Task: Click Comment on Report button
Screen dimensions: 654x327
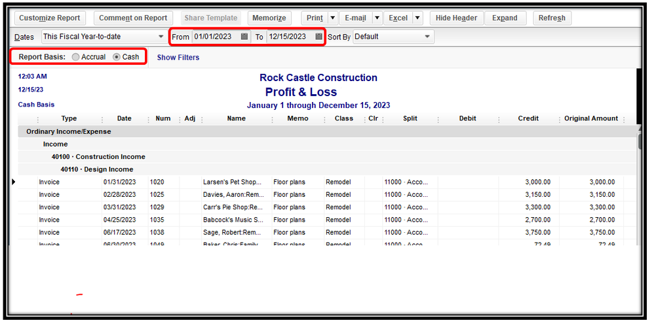Action: (133, 18)
